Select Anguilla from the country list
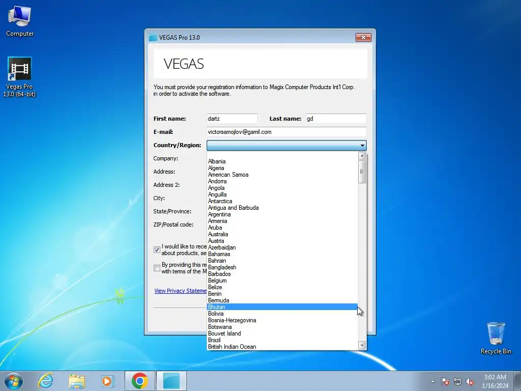The width and height of the screenshot is (521, 391). point(282,194)
